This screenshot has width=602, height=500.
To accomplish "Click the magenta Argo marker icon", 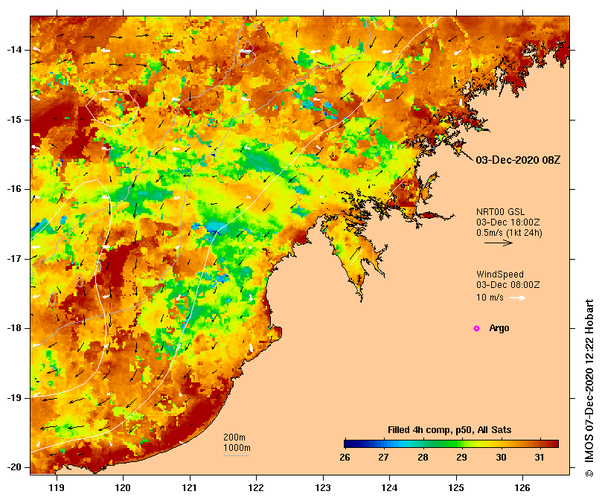I will pyautogui.click(x=476, y=328).
